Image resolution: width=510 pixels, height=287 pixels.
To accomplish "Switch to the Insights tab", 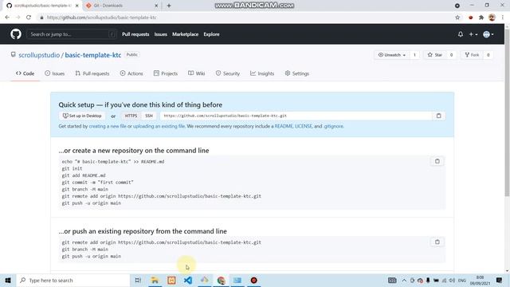I will (x=262, y=73).
